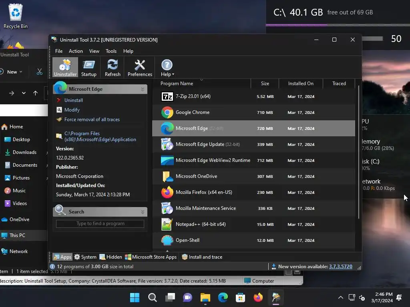Open taskbar Search

(153, 297)
